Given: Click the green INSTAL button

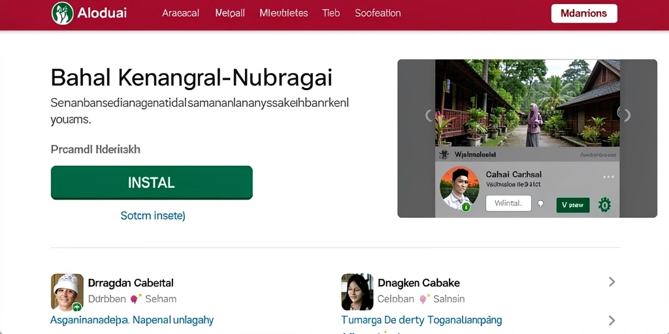Looking at the screenshot, I should tap(152, 183).
